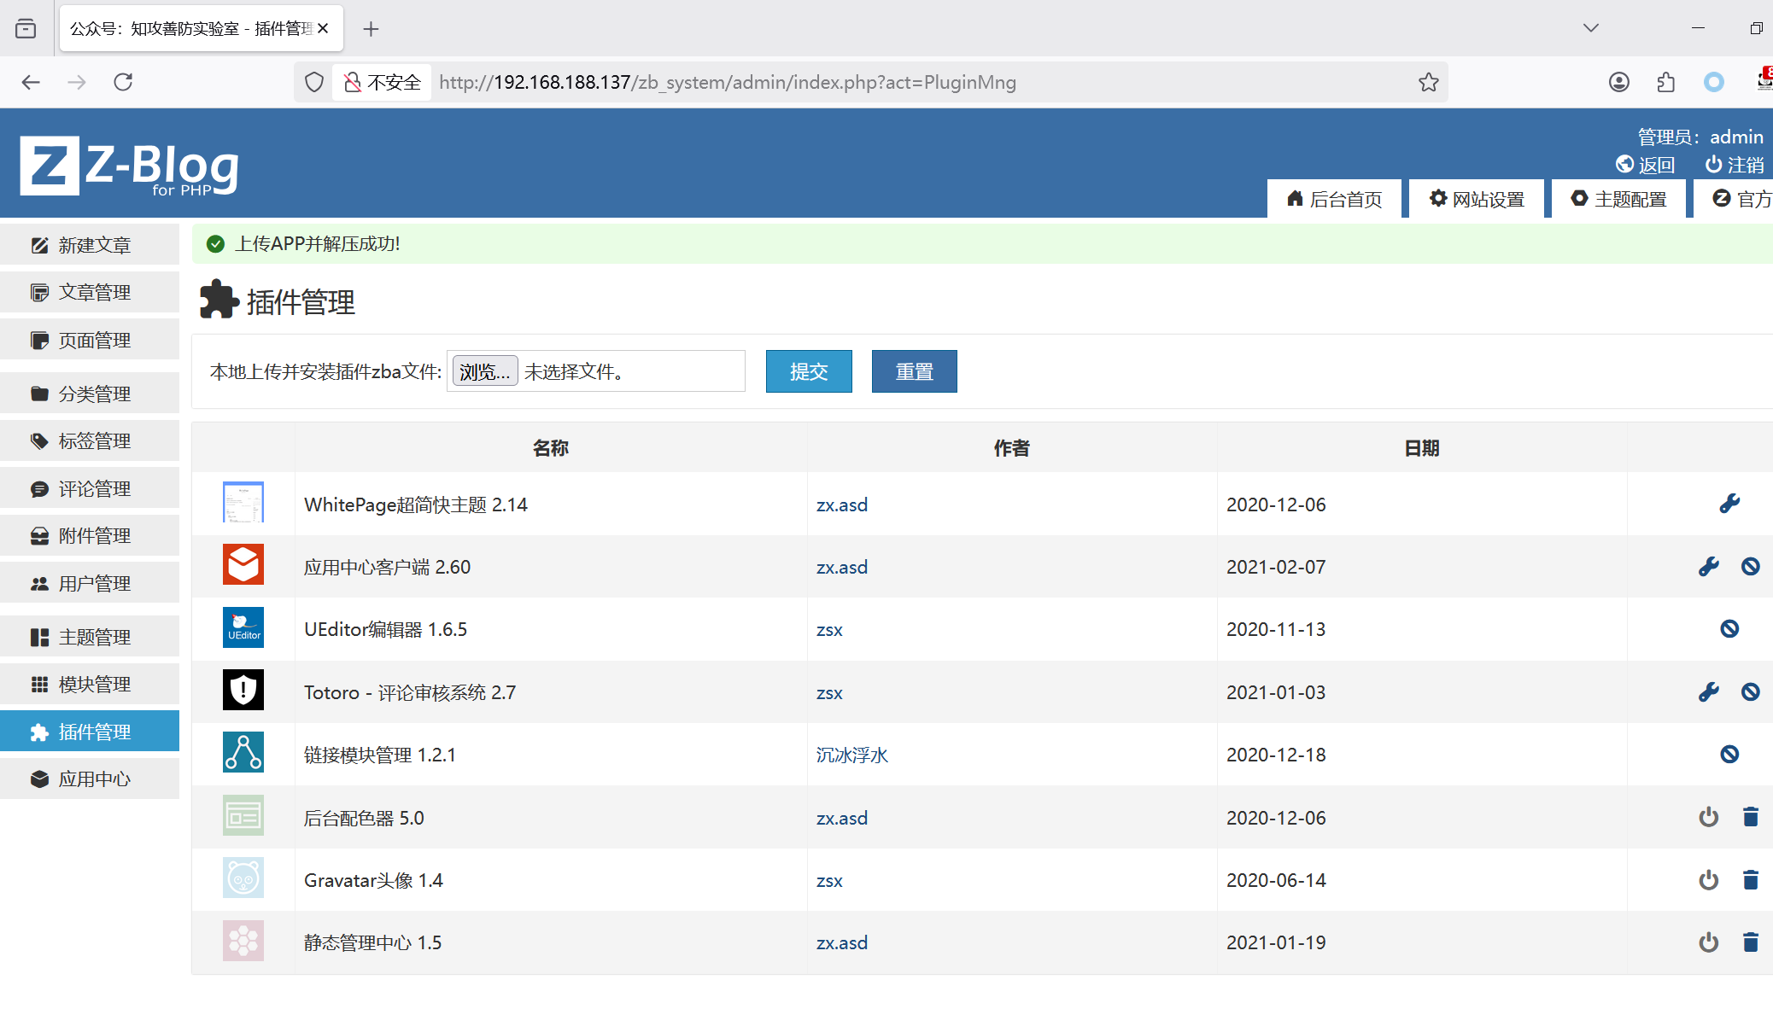Switch to 网站设置 top tab
The height and width of the screenshot is (1009, 1773).
(x=1477, y=199)
